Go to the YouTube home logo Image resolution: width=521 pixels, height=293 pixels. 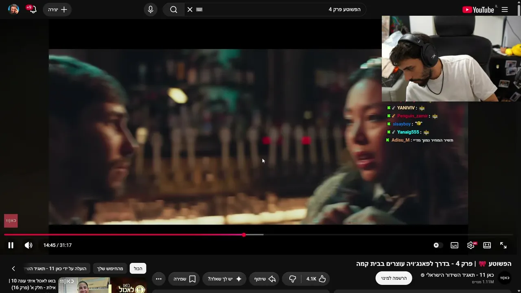pyautogui.click(x=479, y=9)
